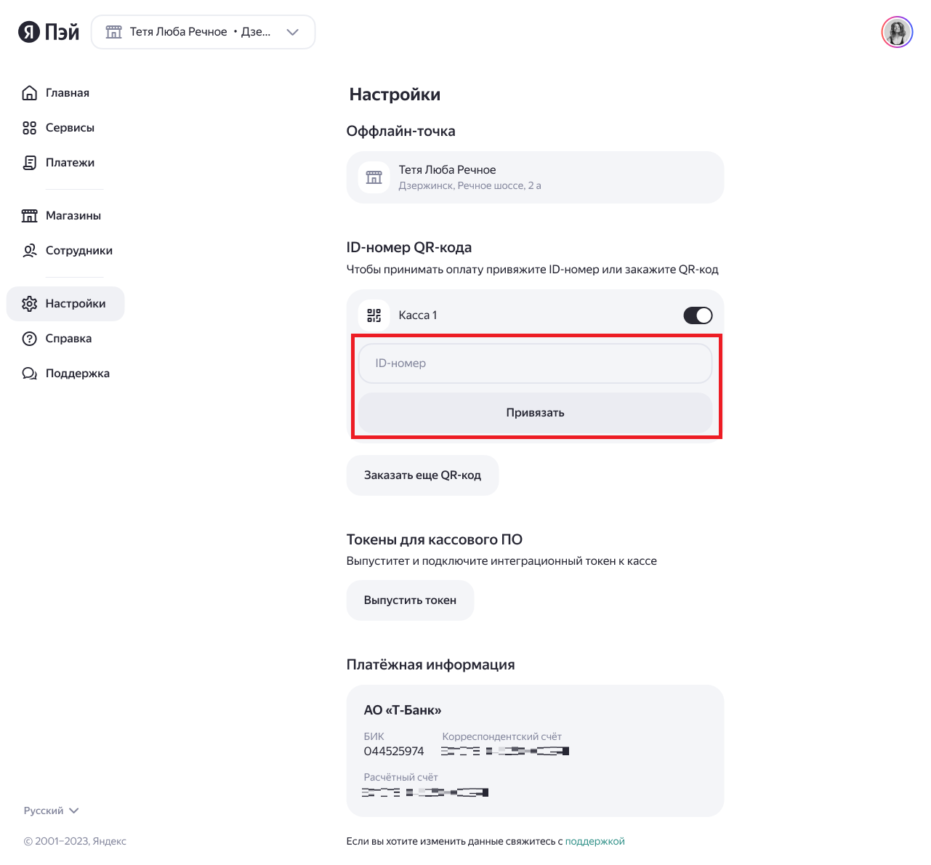The width and height of the screenshot is (931, 865).
Task: Expand the store selector dropdown at top
Action: (x=203, y=32)
